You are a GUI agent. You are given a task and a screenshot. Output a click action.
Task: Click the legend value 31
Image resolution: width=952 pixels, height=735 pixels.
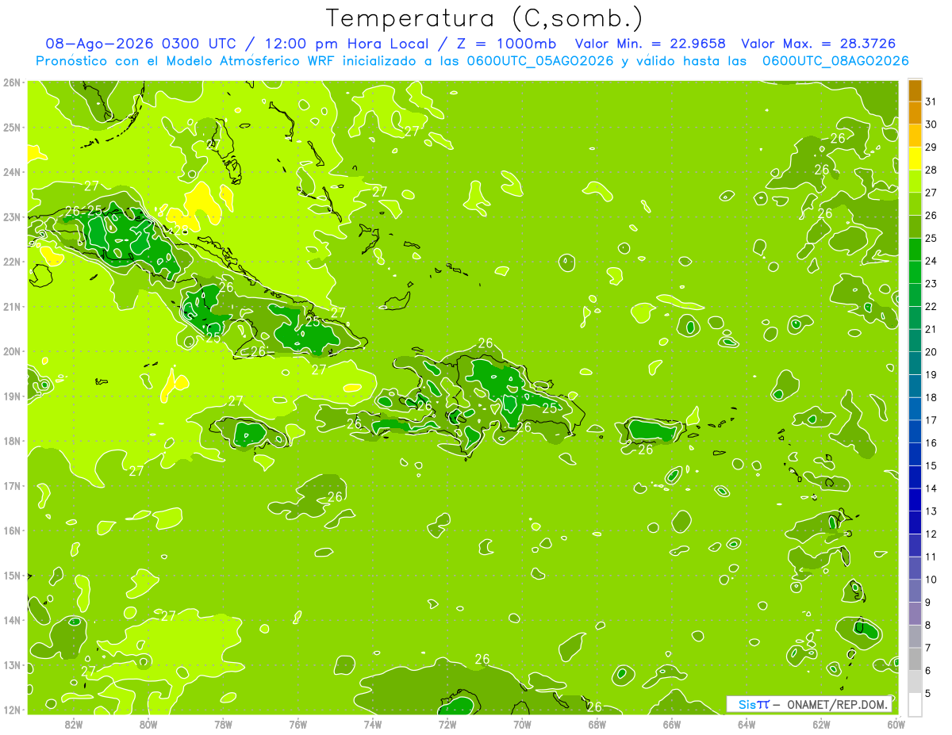click(x=931, y=101)
